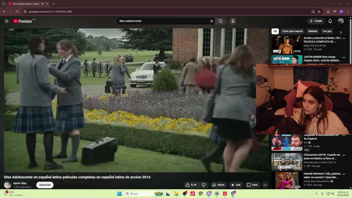Screen dimensions: 352x198
Task: Click the main video player
Action: (x=136, y=100)
